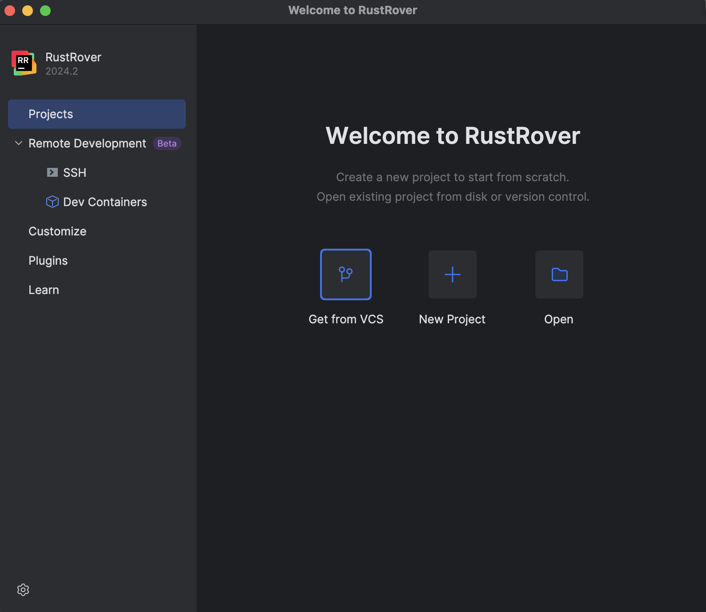
Task: Collapse the Remote Development chevron
Action: click(x=19, y=143)
